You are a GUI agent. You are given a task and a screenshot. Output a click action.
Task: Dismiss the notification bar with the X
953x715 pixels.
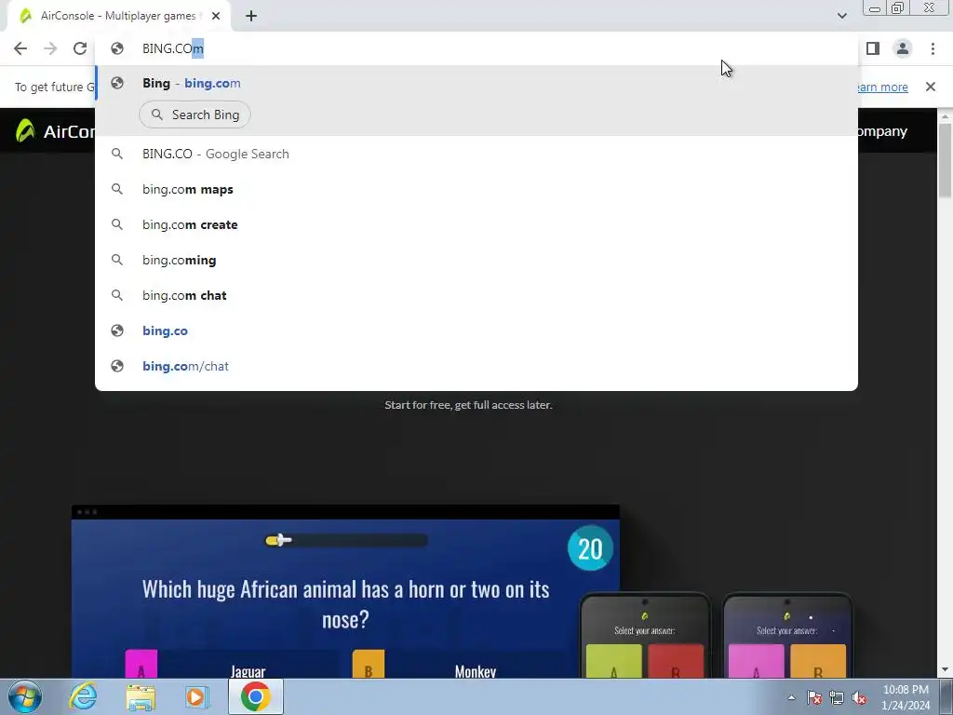coord(930,87)
